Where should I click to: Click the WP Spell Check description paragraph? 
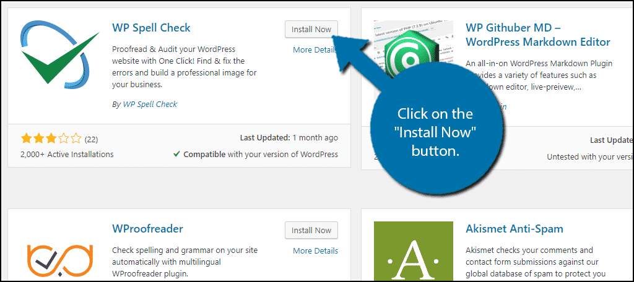click(x=185, y=67)
